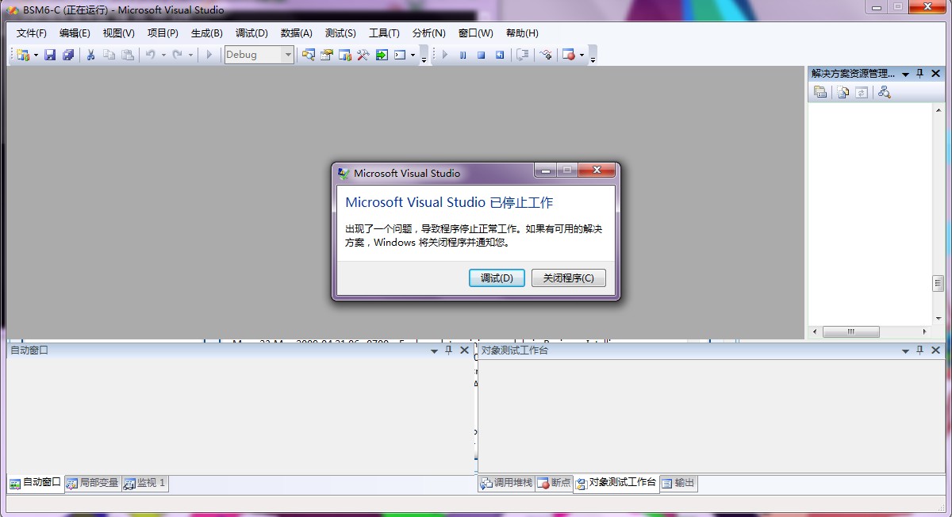The image size is (952, 517).
Task: Click the Break All pause icon
Action: point(463,55)
